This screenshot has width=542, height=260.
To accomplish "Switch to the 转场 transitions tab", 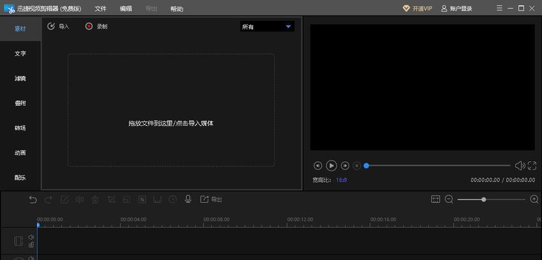I will pos(20,128).
